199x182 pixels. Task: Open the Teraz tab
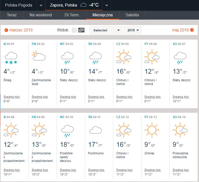pos(12,15)
